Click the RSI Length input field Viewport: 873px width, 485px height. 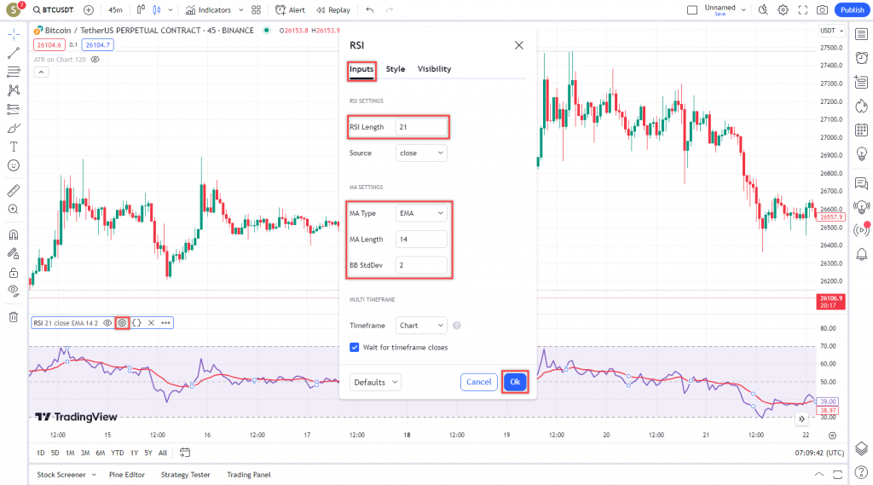pyautogui.click(x=421, y=127)
